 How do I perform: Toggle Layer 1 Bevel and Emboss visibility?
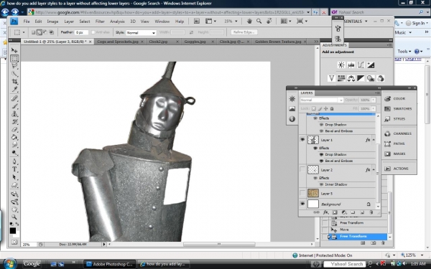click(321, 161)
